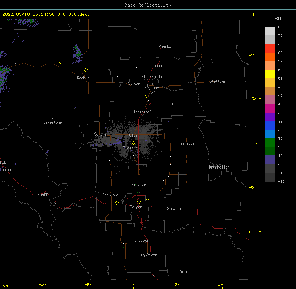This screenshot has height=289, width=296.
Task: Click the Lacombe town label
Action: point(155,66)
